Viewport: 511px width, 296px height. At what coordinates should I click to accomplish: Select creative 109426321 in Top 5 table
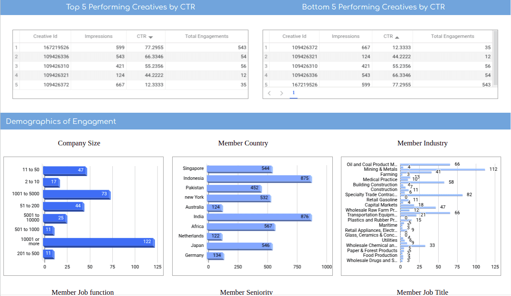tap(56, 75)
